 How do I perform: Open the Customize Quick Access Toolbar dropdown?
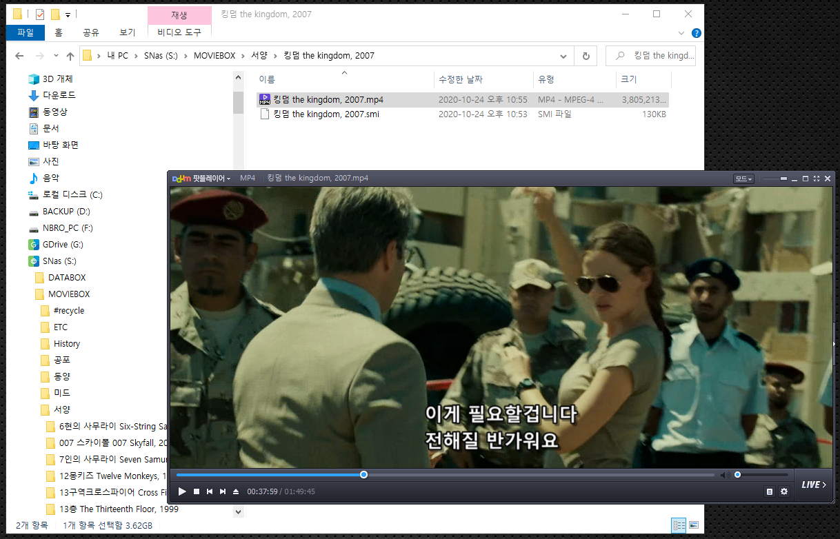point(68,14)
